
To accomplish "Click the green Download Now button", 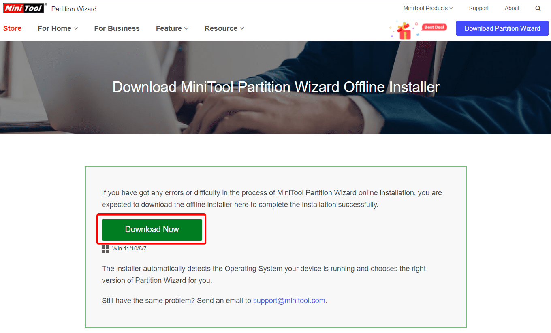I will point(152,230).
